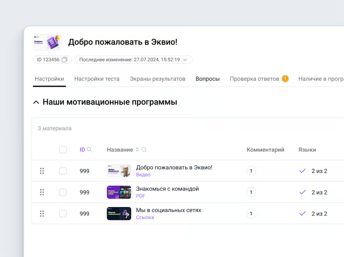Viewport: 344px width, 257px height.
Task: Check the box for Добро пожаловать в Эквио row
Action: 63,171
